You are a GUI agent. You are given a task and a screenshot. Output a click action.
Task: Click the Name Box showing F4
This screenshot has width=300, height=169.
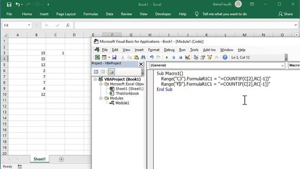pos(15,25)
